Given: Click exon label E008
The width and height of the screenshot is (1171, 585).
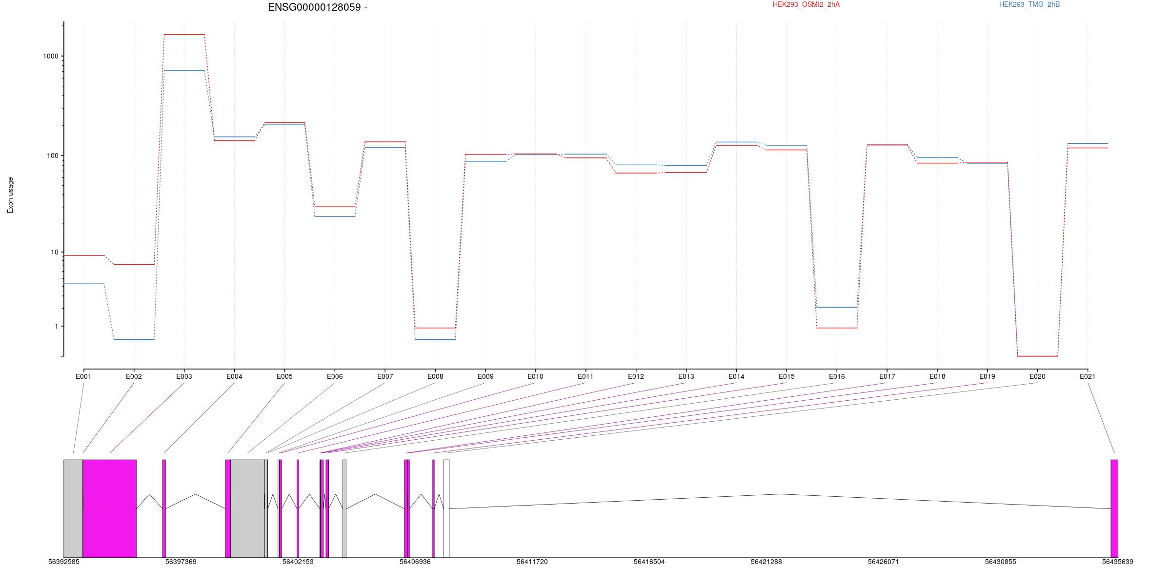Looking at the screenshot, I should [435, 376].
